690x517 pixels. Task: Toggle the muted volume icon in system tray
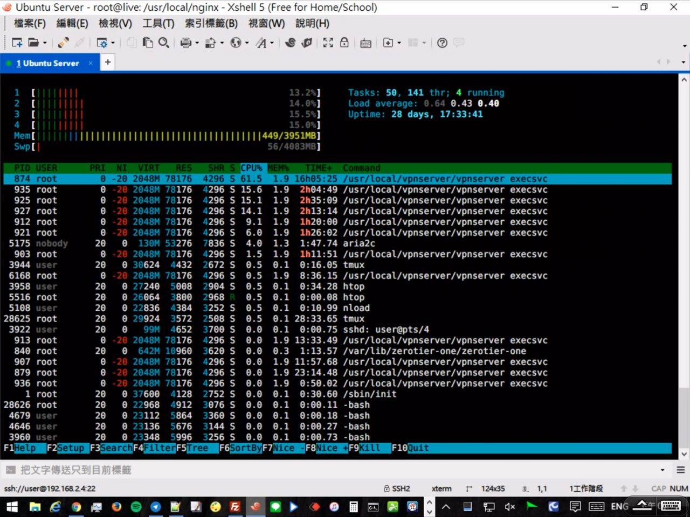(x=509, y=506)
